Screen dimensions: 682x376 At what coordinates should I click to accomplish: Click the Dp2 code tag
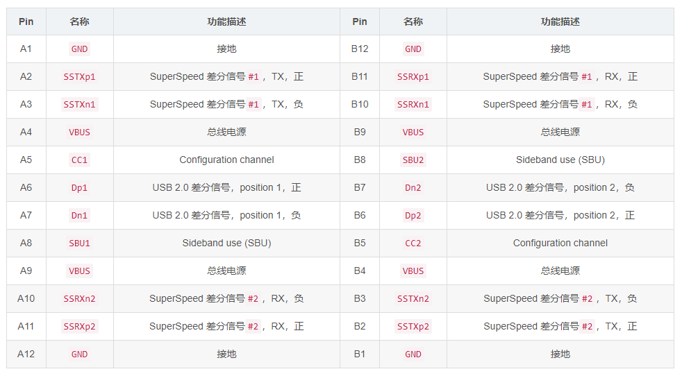tap(413, 216)
